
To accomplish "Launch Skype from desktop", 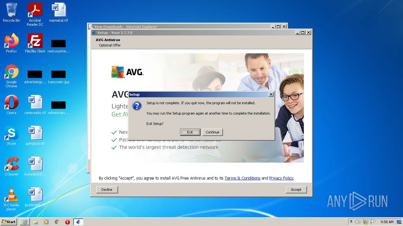I will point(11,136).
